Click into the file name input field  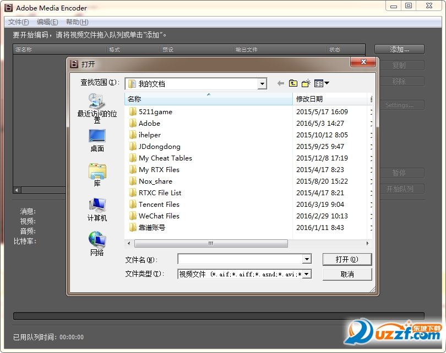[x=240, y=259]
